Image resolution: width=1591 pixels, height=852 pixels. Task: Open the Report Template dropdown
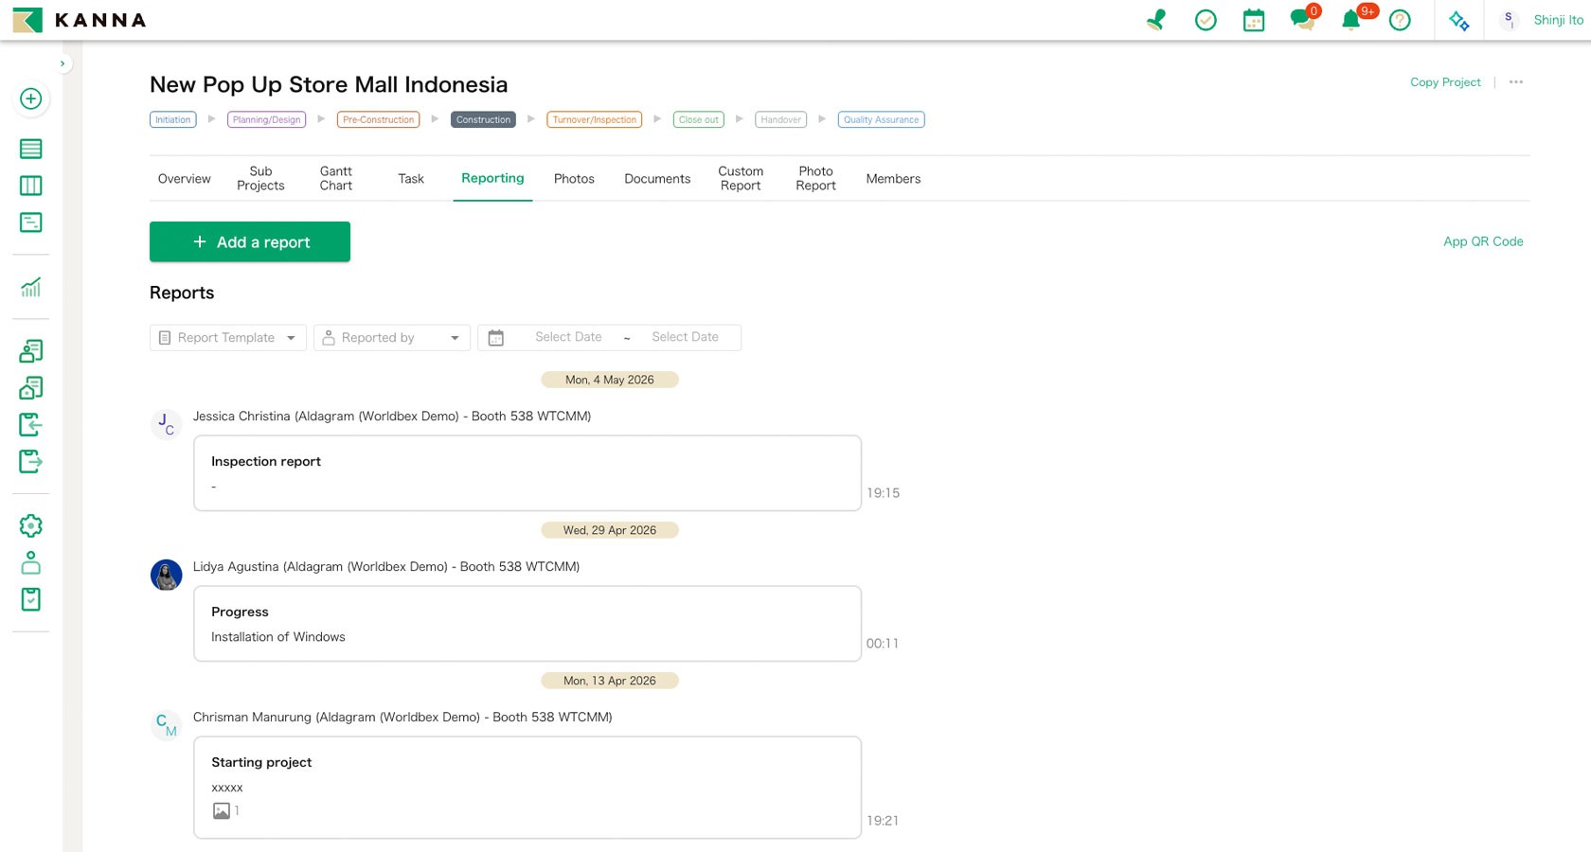228,338
